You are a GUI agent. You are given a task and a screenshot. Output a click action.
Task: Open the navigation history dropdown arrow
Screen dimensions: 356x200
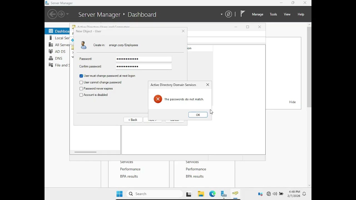click(x=67, y=14)
